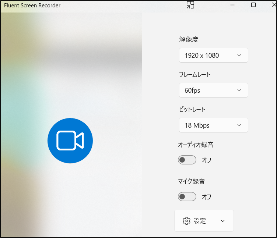Start recording with the blue camera button
The width and height of the screenshot is (277, 238).
[70, 141]
